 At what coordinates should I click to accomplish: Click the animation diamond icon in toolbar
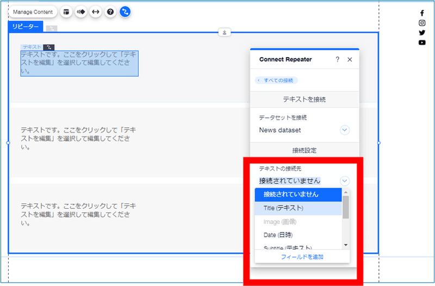[x=80, y=12]
